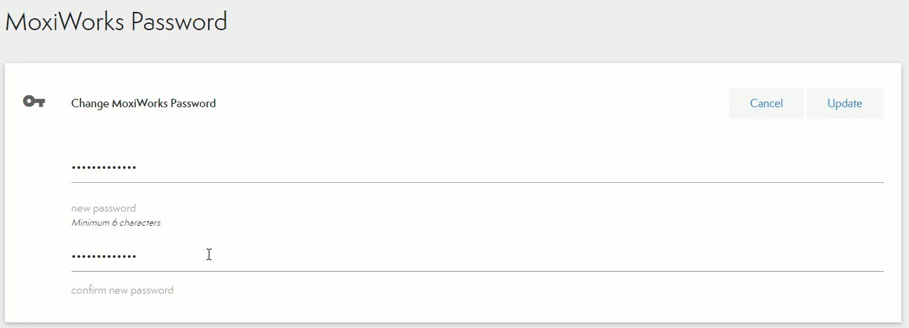Screen dimensions: 909x328
Task: Click the masked dots in the confirm password field
Action: tap(104, 257)
